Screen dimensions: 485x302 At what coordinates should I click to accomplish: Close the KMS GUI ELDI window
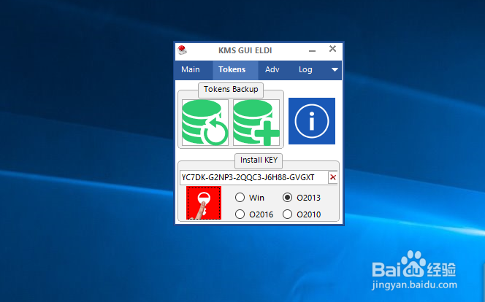click(x=332, y=49)
